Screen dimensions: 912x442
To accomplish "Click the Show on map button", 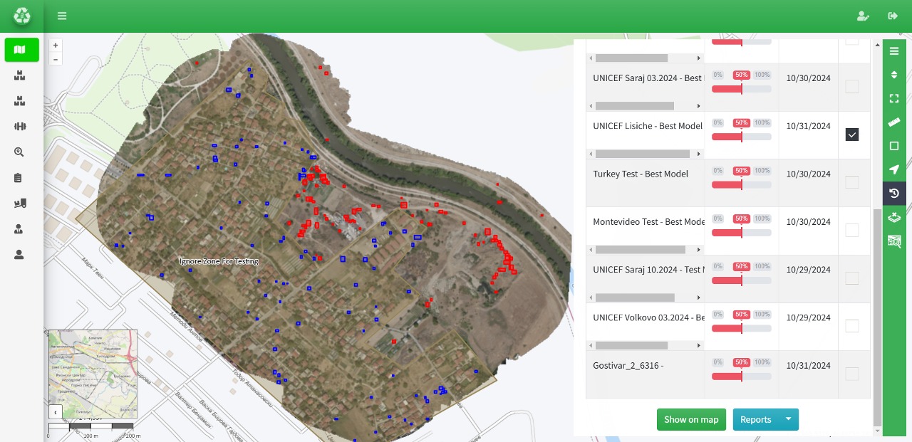I will tap(691, 419).
